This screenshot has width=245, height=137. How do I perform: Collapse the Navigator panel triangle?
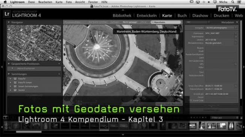(9, 22)
